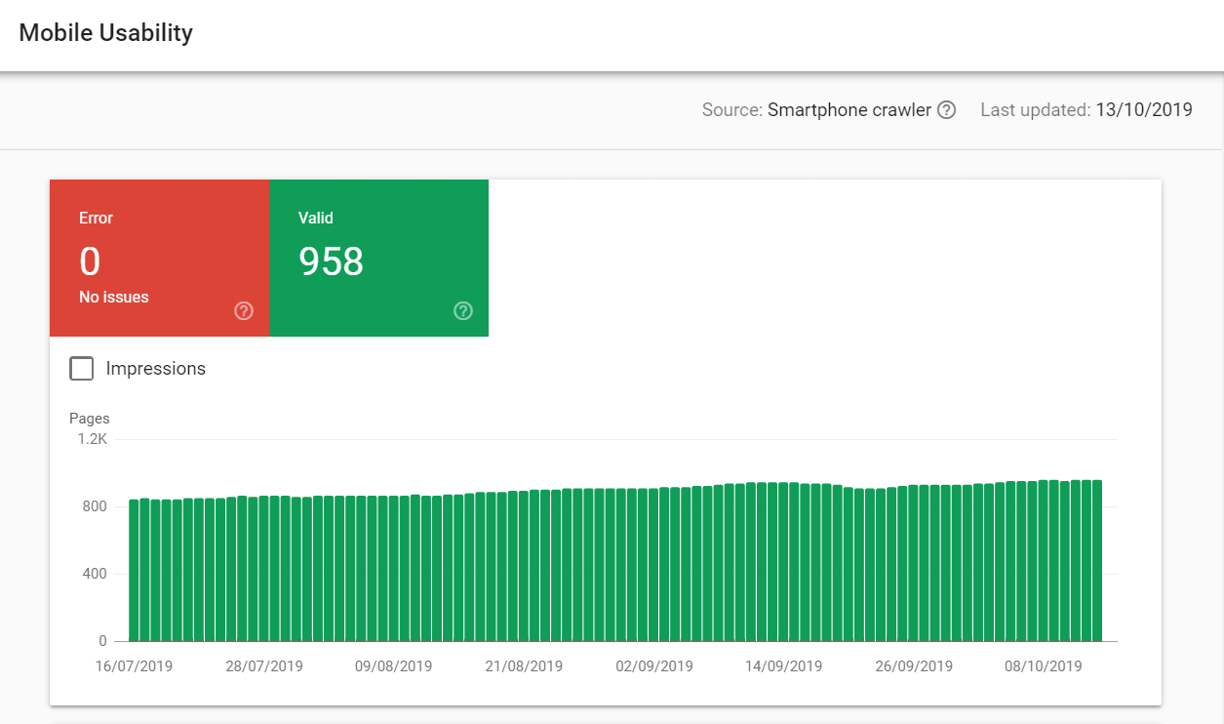The width and height of the screenshot is (1224, 724).
Task: Click the 16/07/2019 date label
Action: pyautogui.click(x=135, y=666)
